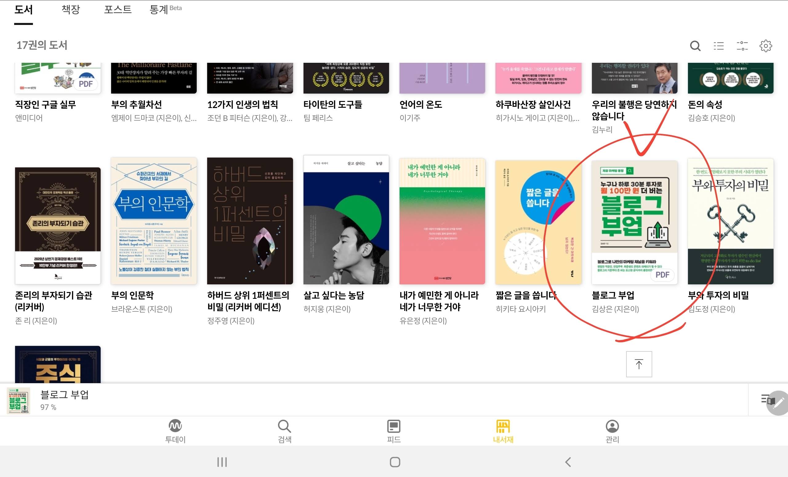Viewport: 788px width, 477px height.
Task: Open the 통계 Beta tab
Action: point(165,10)
